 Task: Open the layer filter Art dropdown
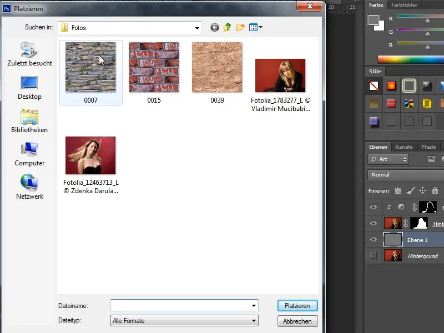(388, 159)
